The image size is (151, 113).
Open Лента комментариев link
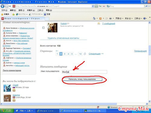12,71
